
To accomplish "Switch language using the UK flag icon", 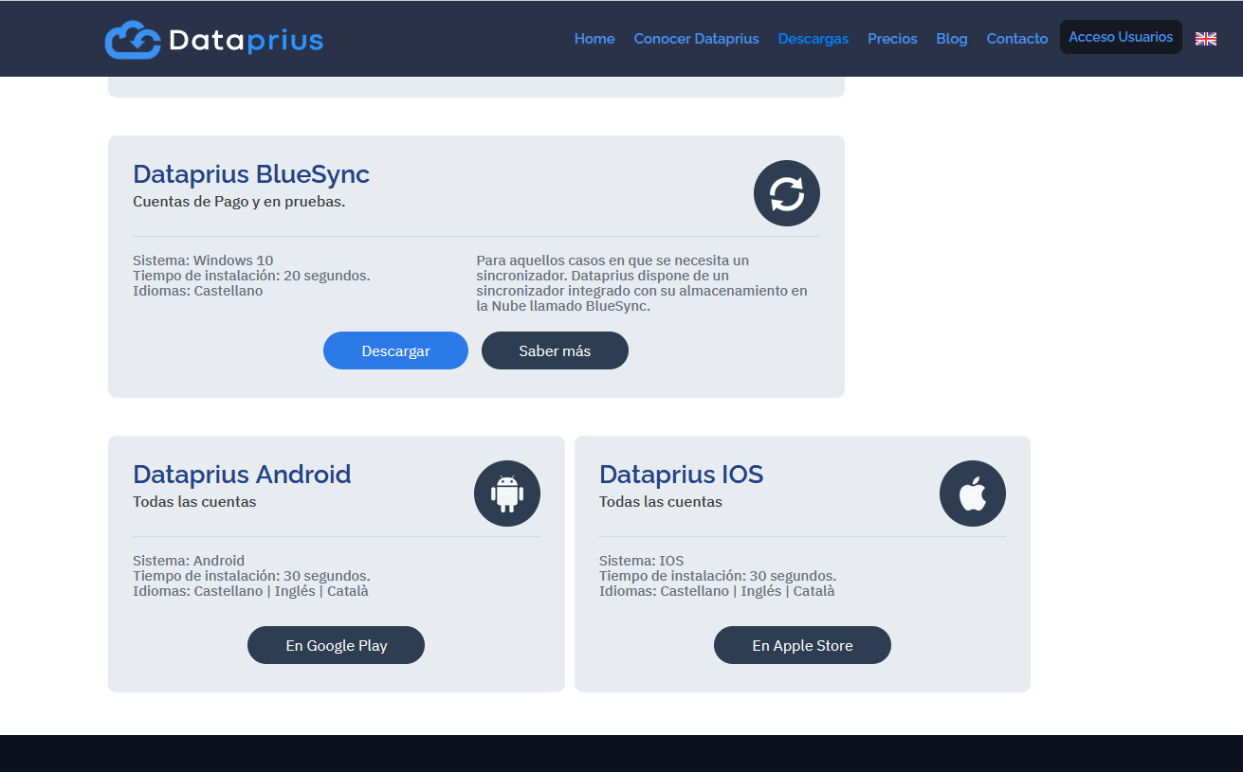I will 1206,38.
